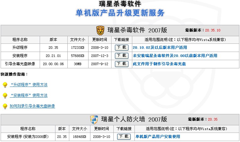Click 更新时间 column header in firewall table

(101, 129)
